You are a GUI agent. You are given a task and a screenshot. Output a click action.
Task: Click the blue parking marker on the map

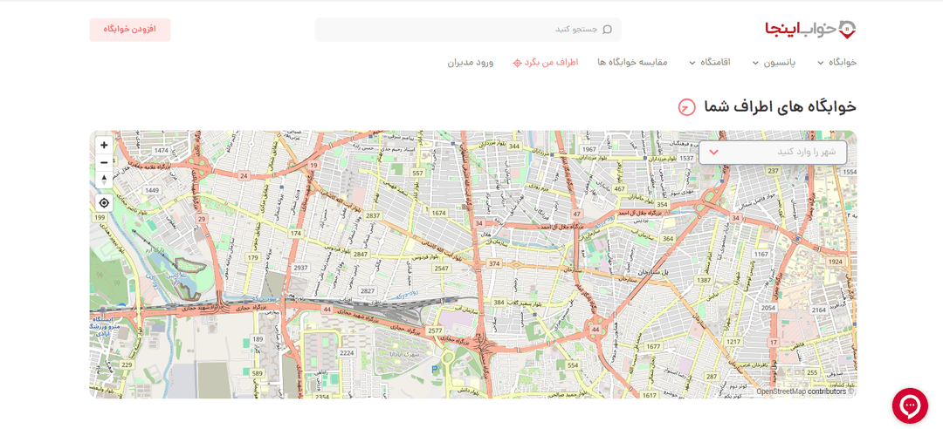tap(435, 369)
